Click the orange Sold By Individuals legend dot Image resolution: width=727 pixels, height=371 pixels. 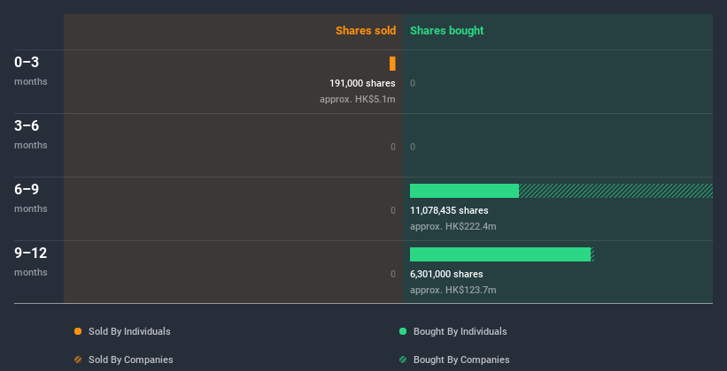[x=78, y=331]
